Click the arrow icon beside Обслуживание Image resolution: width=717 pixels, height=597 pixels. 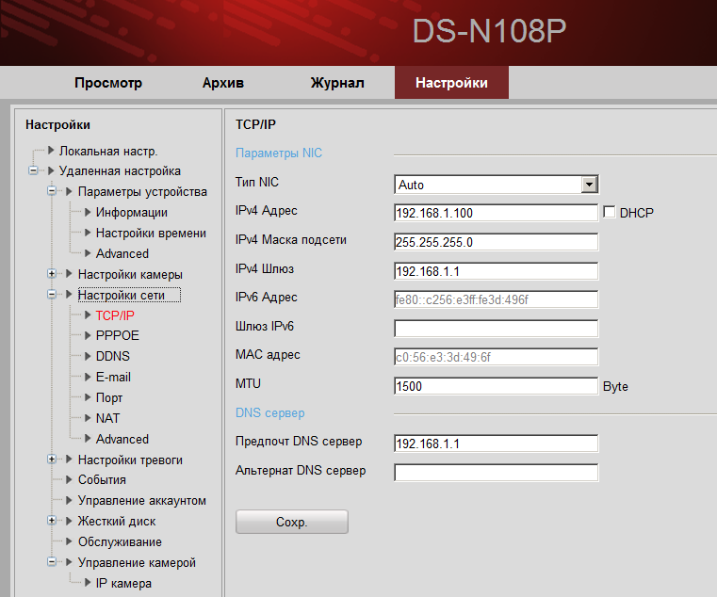(69, 541)
